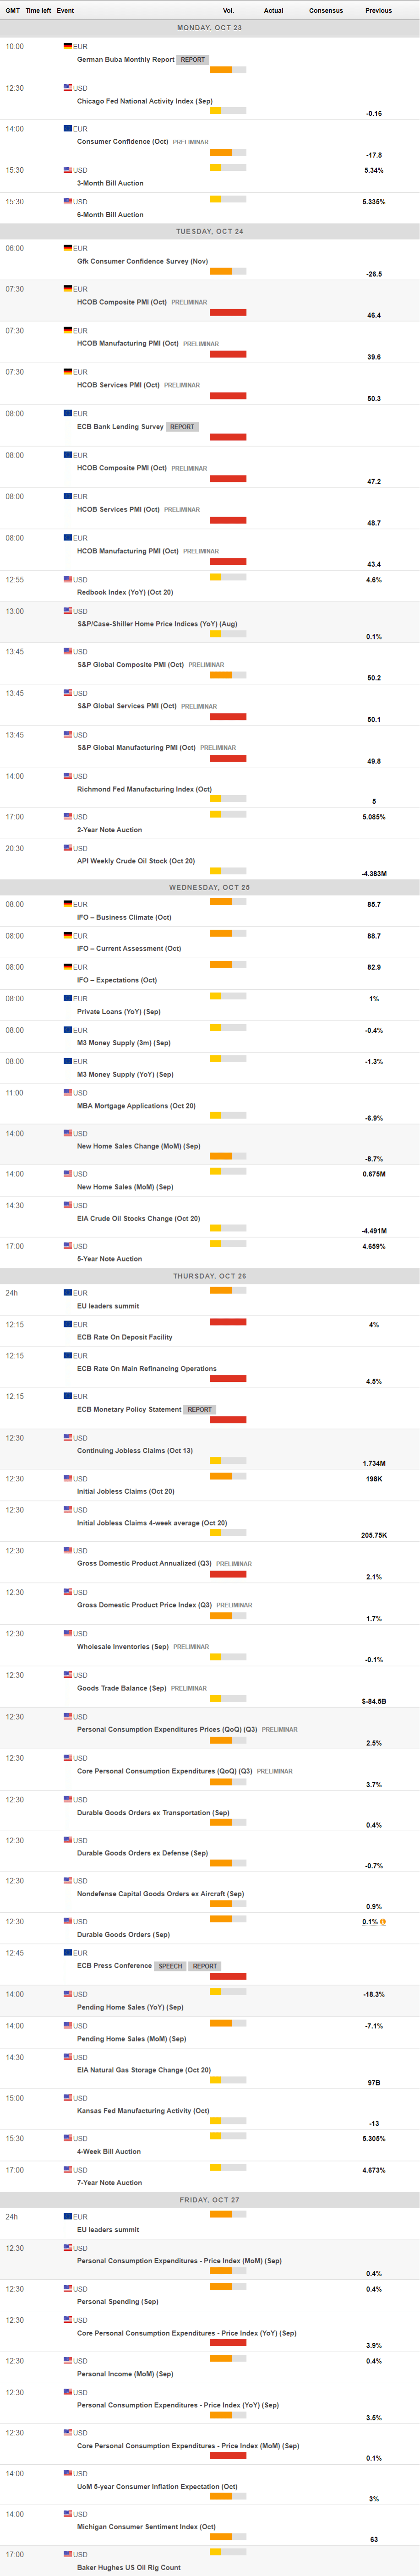Click EU flag on ECB Rate On Deposit Facility
Screen dimensions: 420x2576
68,1324
